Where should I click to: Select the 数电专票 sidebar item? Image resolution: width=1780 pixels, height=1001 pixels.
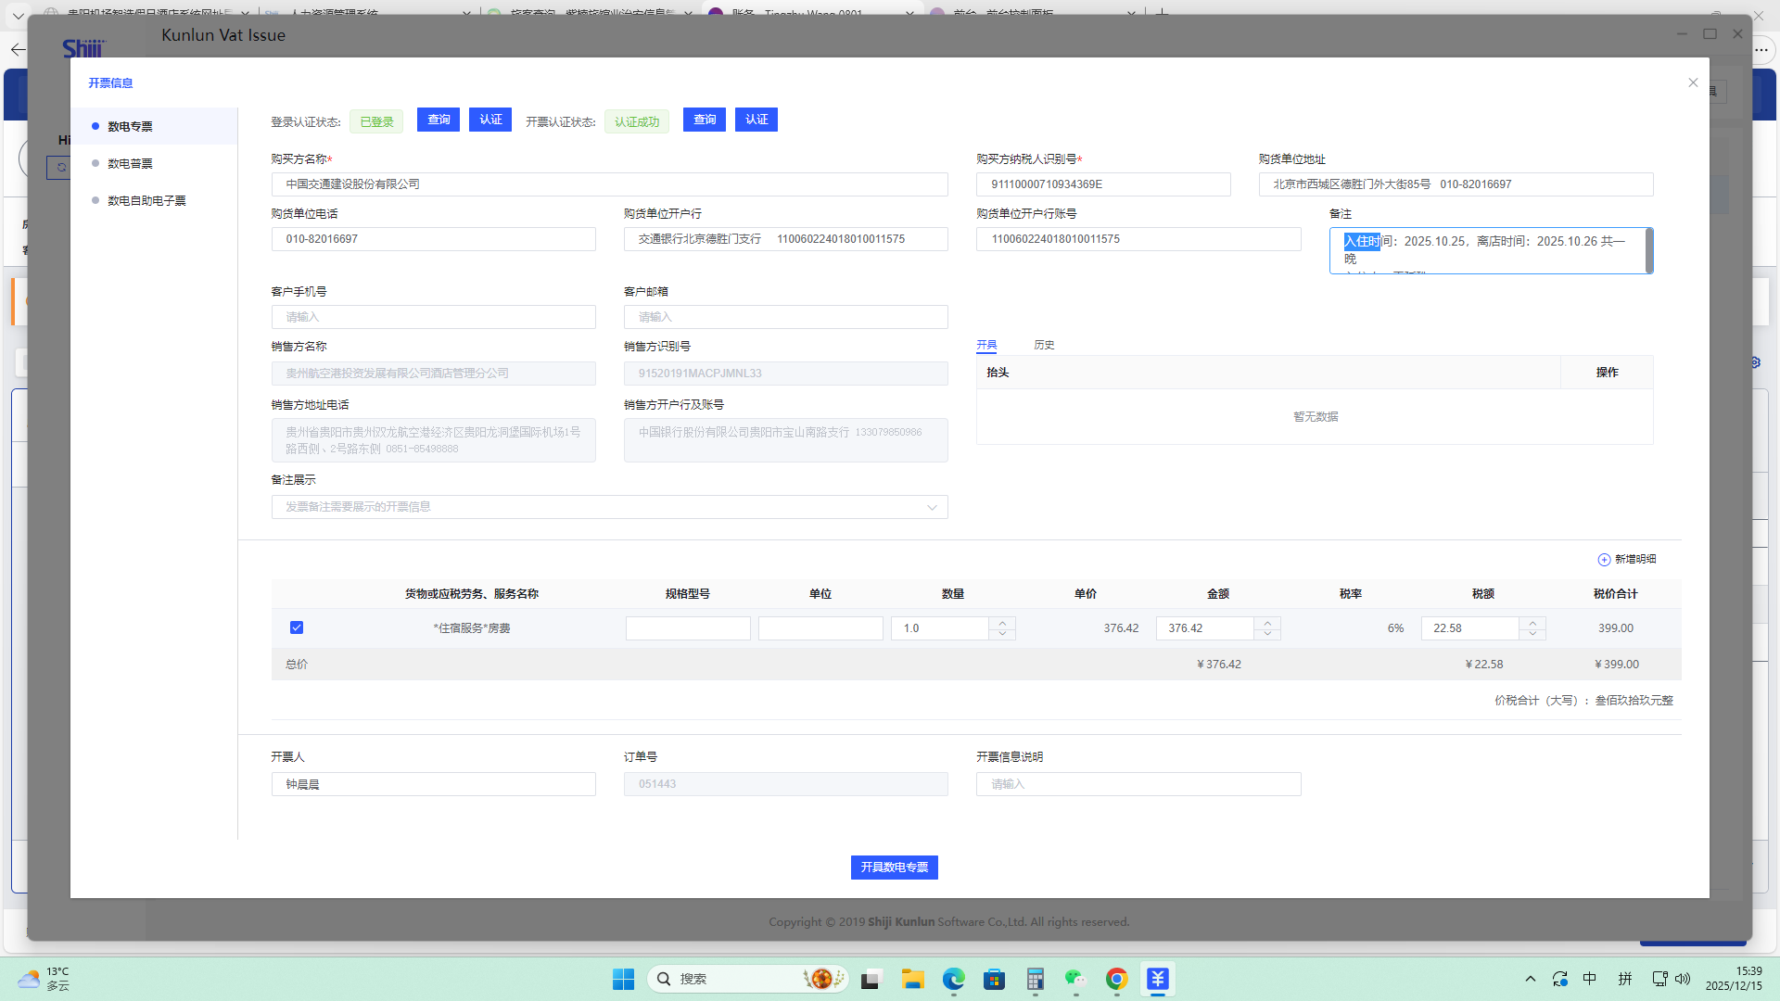[130, 126]
